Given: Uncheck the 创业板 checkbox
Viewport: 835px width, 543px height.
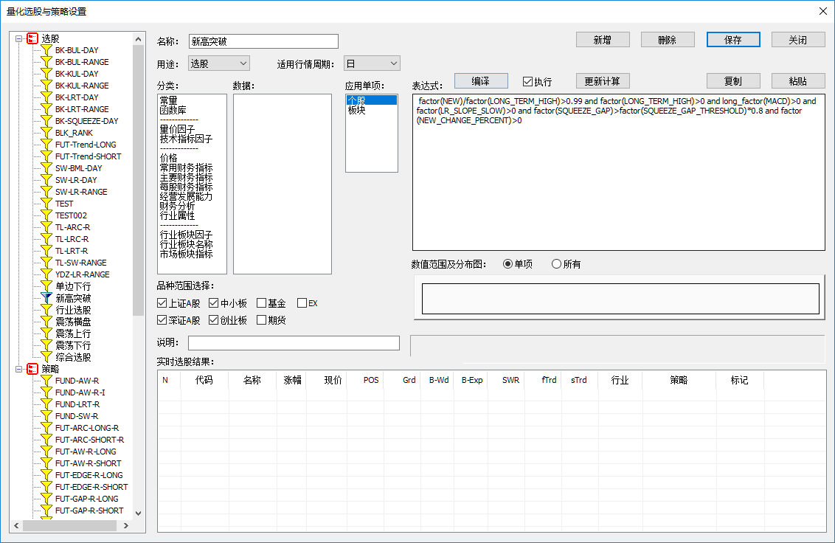Looking at the screenshot, I should tap(213, 320).
